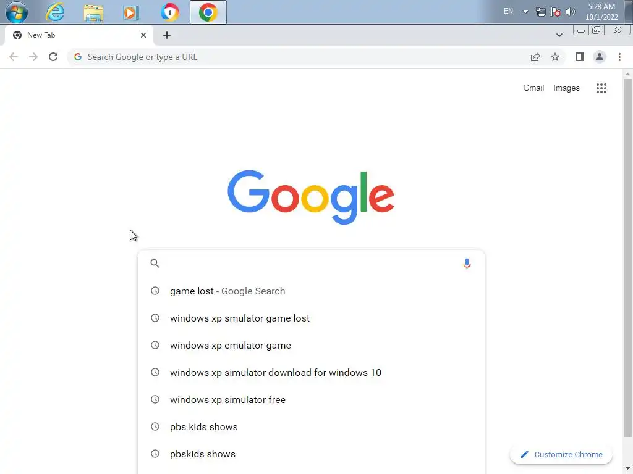The height and width of the screenshot is (474, 633).
Task: Click history clock icon beside 'pbs kids shows'
Action: tap(155, 426)
